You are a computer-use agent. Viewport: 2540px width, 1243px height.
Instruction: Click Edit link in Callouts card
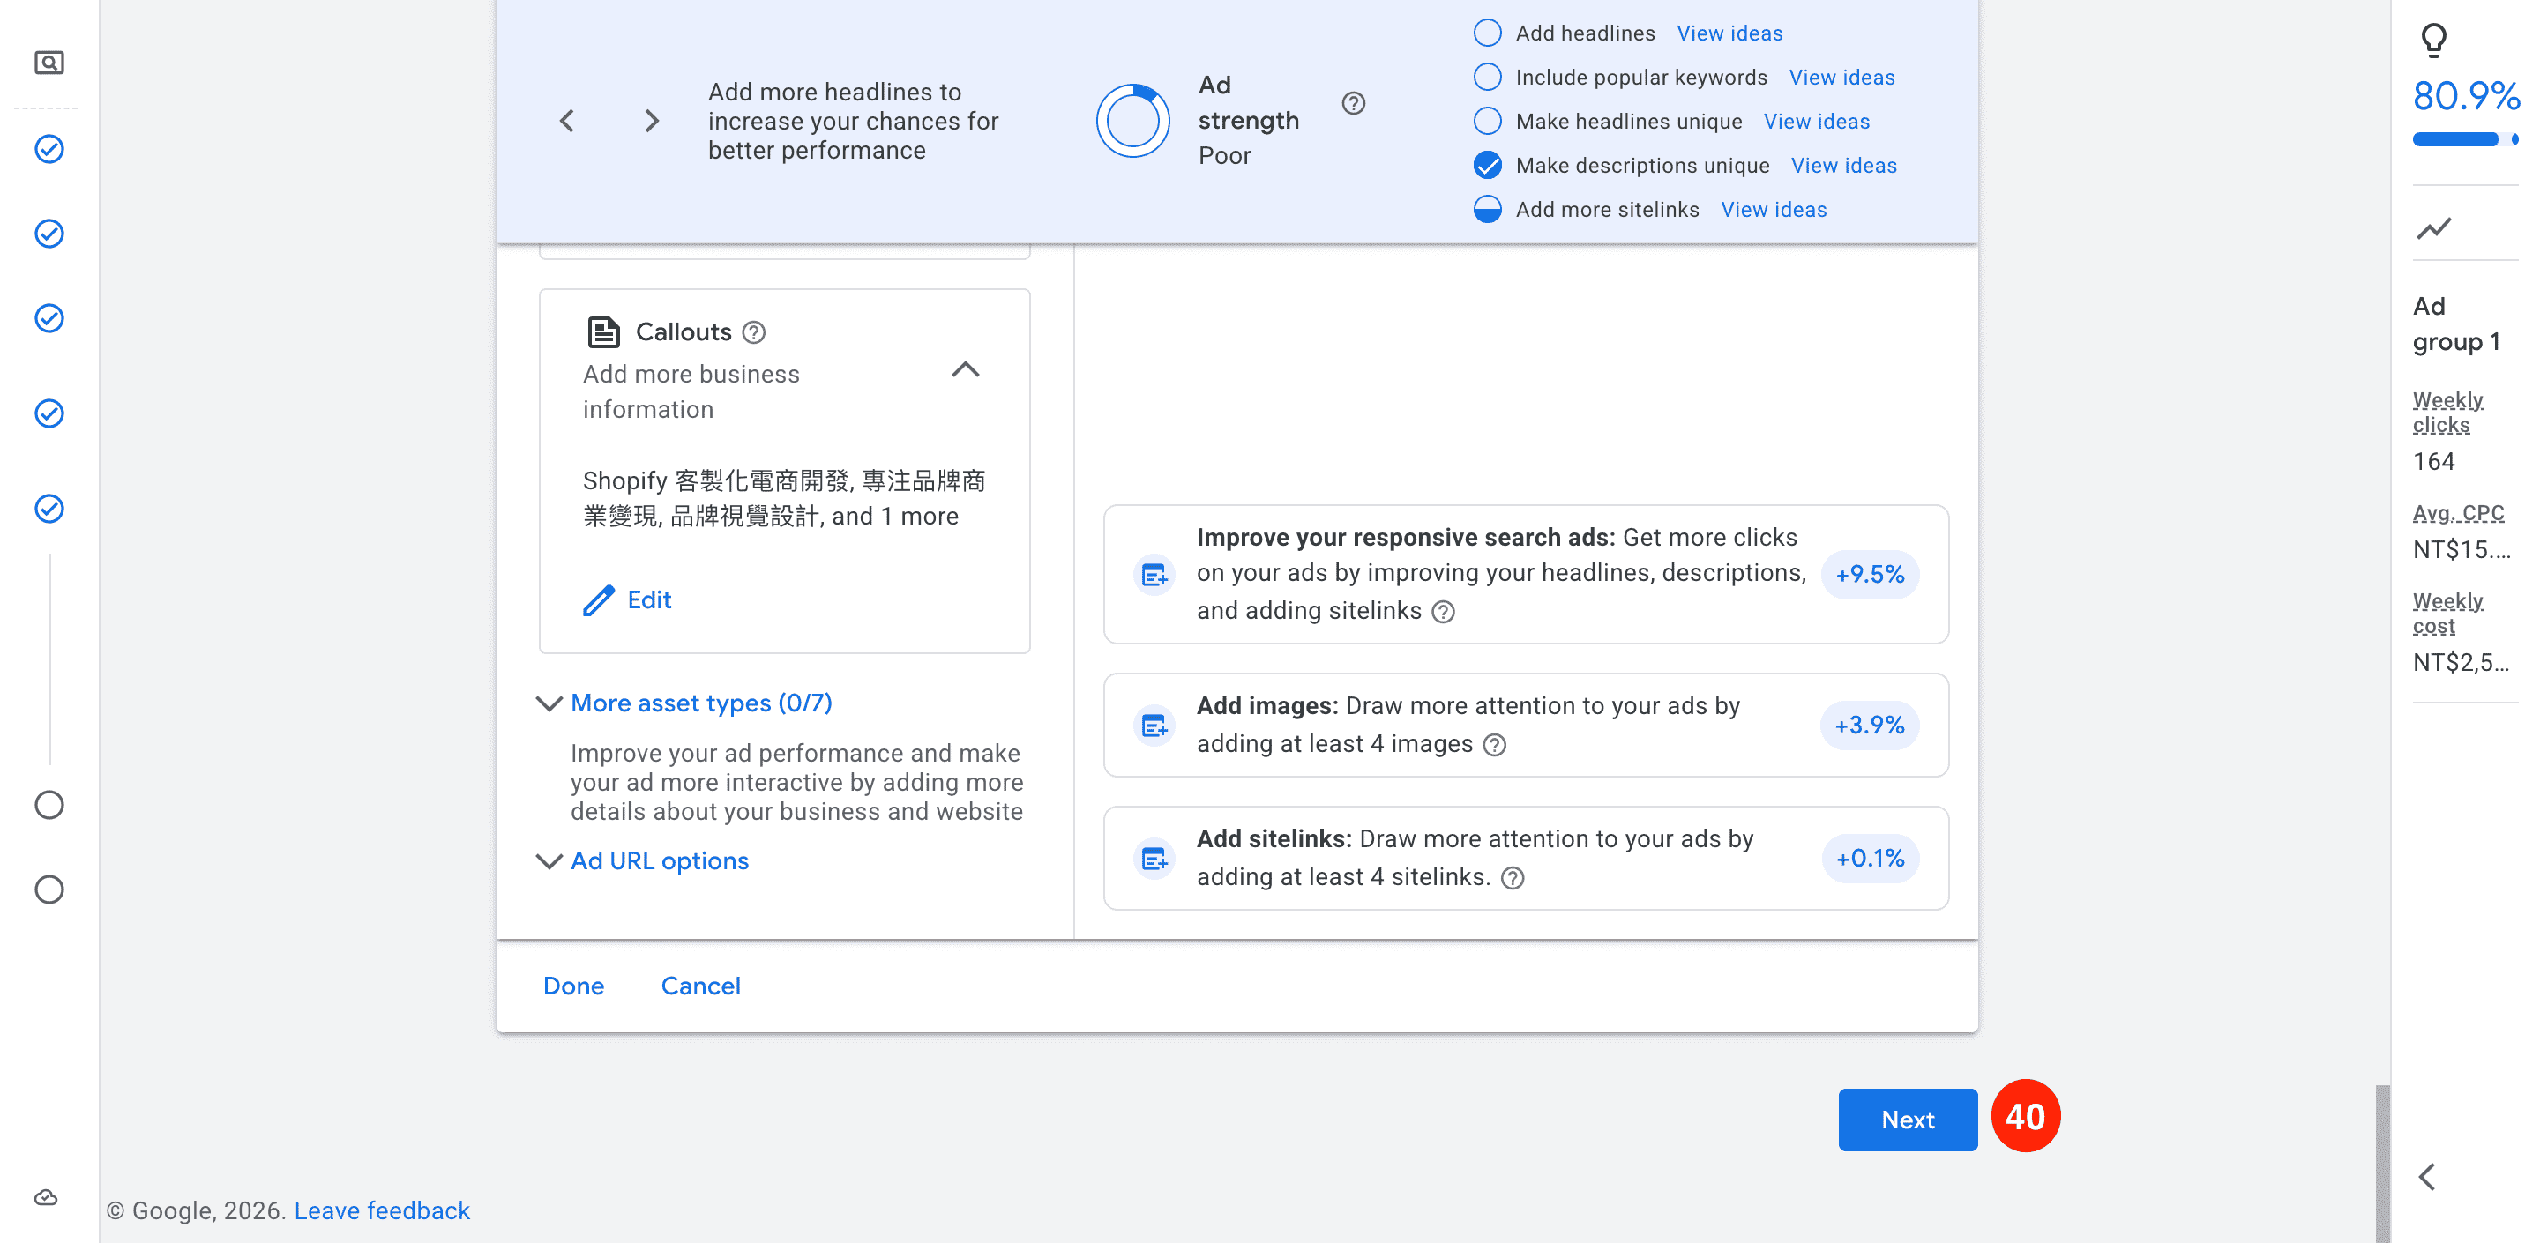[649, 600]
